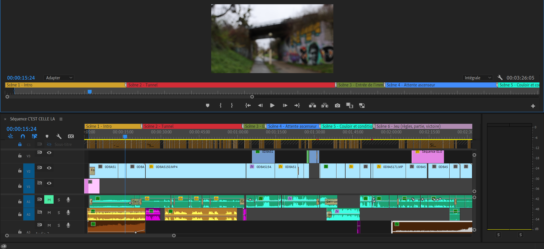Add a marker in the Program Monitor
The image size is (544, 249).
click(208, 105)
